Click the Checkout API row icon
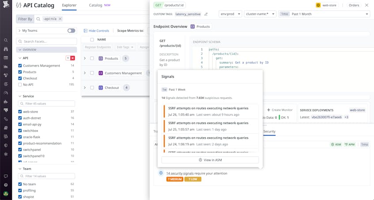Viewport: 374px width, 200px height. [x=101, y=88]
